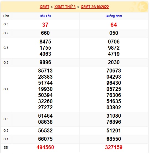Click the G.4 row label
Image resolution: width=150 pixels, height=155 pixels.
point(6,89)
